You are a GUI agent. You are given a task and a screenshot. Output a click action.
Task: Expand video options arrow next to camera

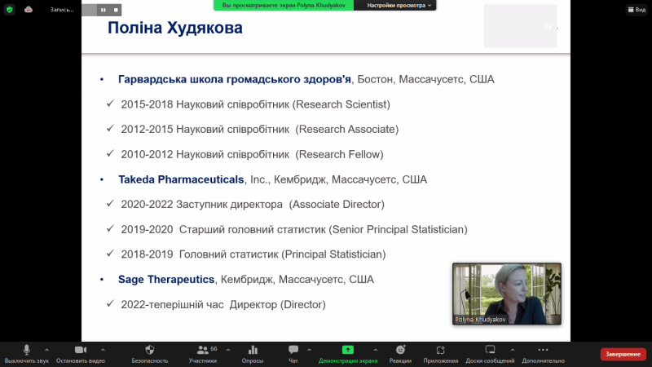[103, 350]
